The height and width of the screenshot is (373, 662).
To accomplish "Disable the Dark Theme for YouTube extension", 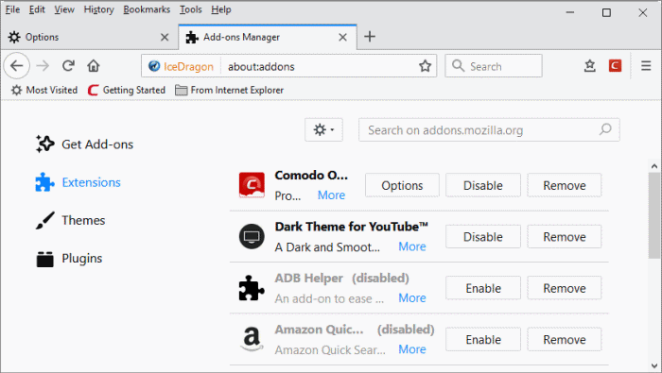I will (483, 237).
